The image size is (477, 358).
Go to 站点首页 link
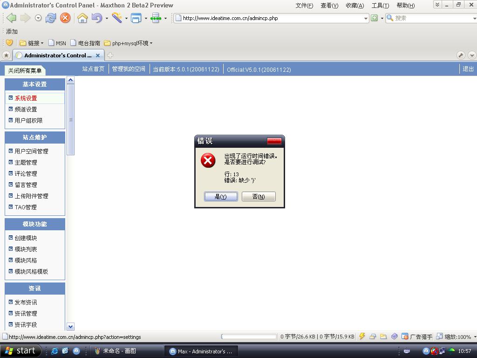93,69
